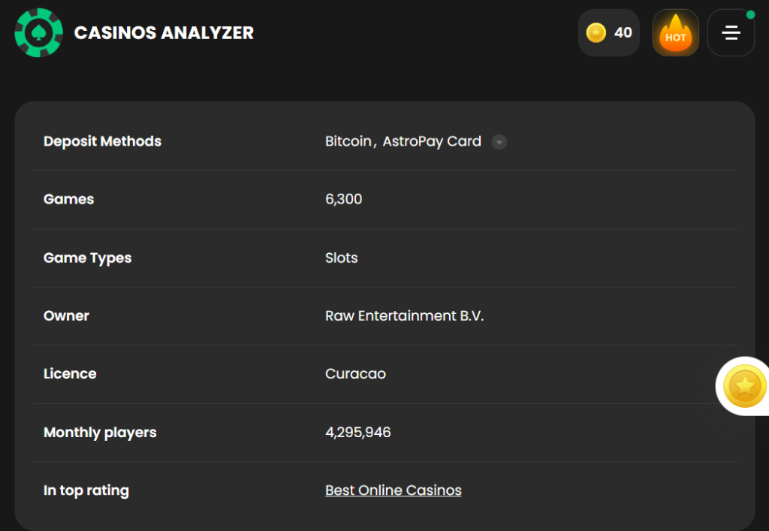Select the AstroPay Card deposit method

pyautogui.click(x=432, y=141)
